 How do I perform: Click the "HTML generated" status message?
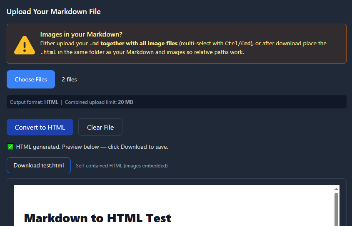[92, 147]
